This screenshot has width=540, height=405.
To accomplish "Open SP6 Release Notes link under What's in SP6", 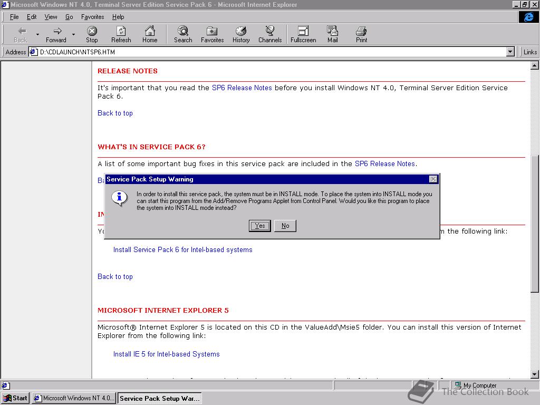I will click(x=384, y=163).
